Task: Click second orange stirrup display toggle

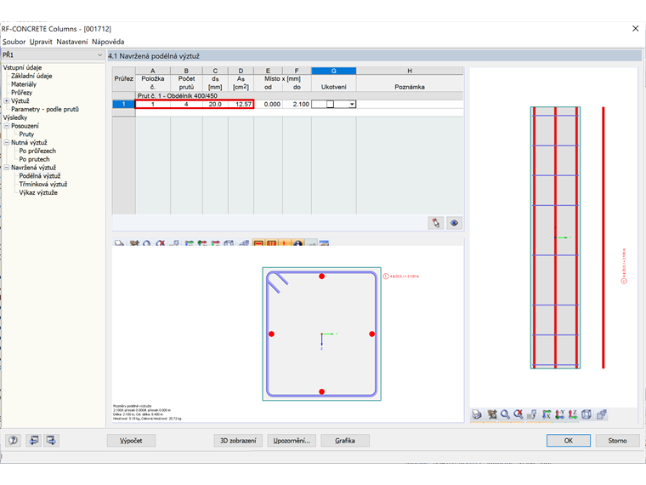Action: (271, 243)
